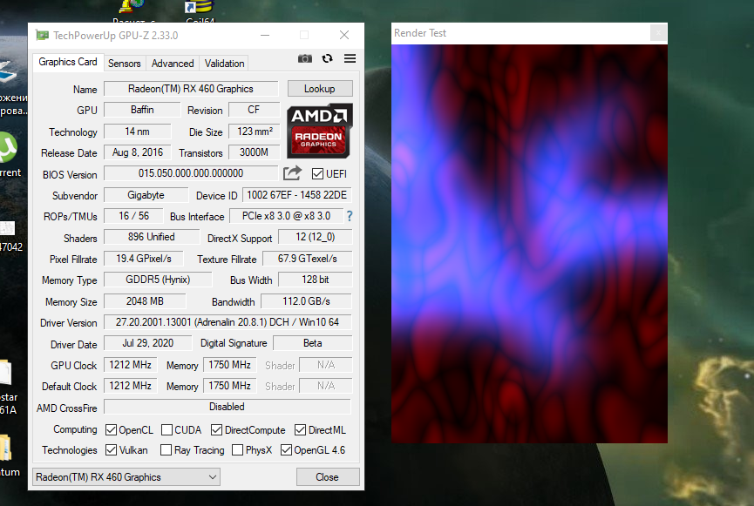Open the GPU-Z hamburger menu

click(350, 58)
